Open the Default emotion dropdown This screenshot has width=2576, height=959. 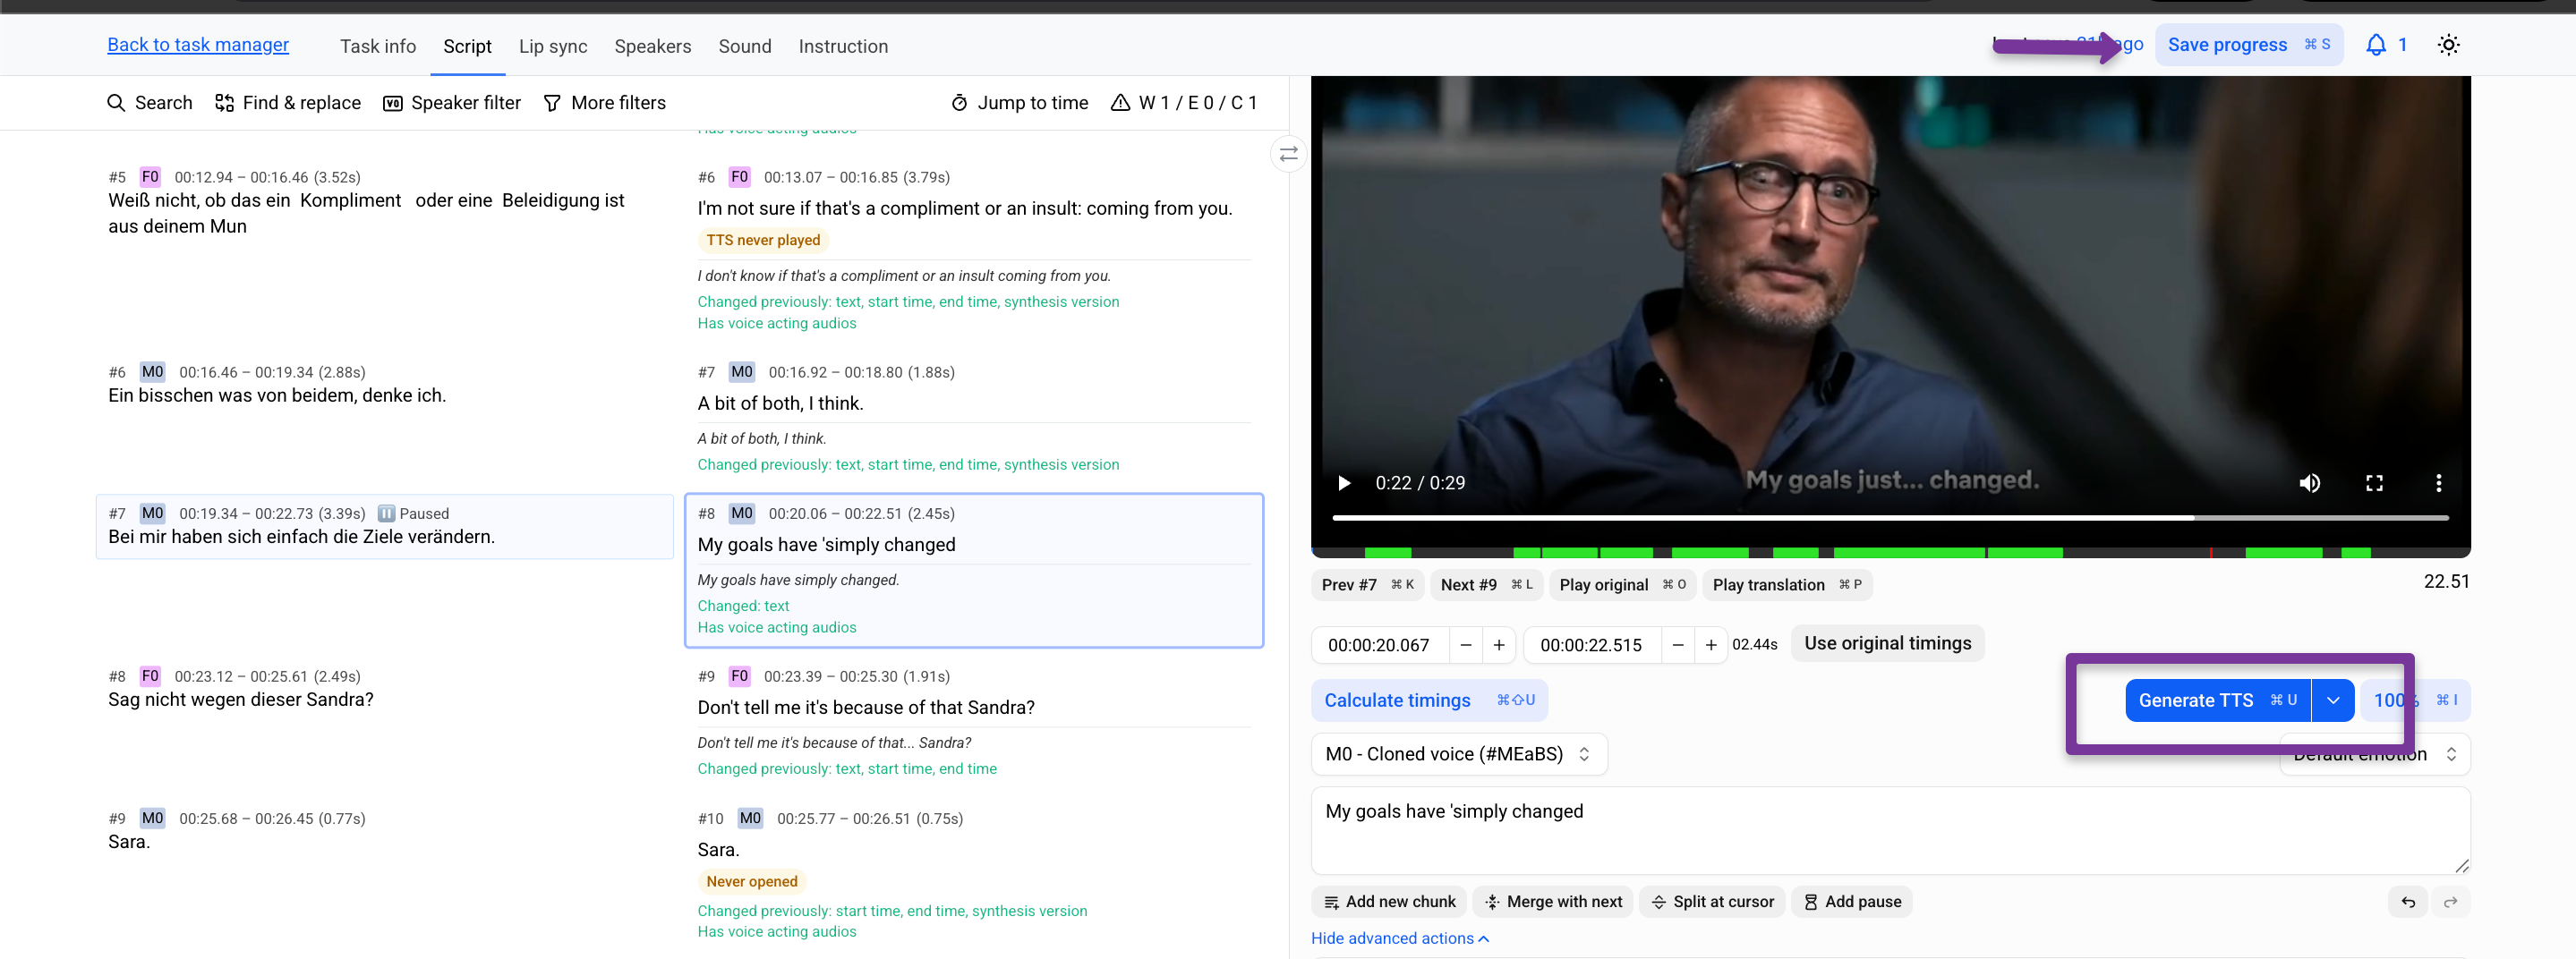click(x=2374, y=754)
